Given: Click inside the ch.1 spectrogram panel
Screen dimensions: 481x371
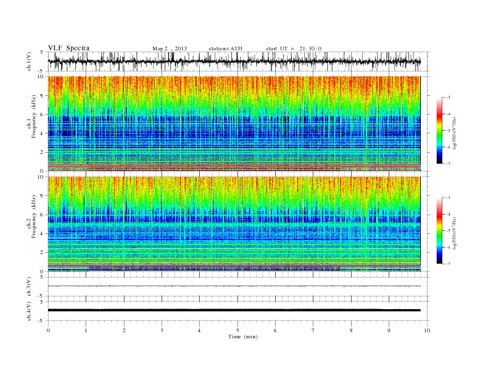Looking at the screenshot, I should 234,124.
